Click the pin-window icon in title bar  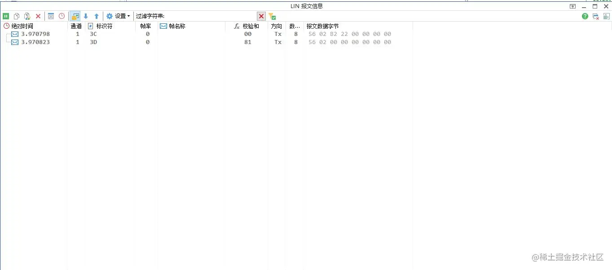click(572, 6)
